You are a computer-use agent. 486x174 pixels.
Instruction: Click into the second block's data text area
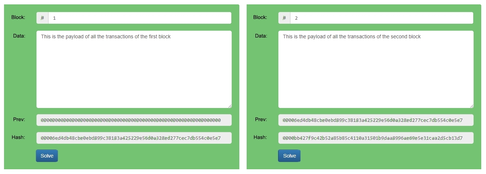click(x=376, y=69)
